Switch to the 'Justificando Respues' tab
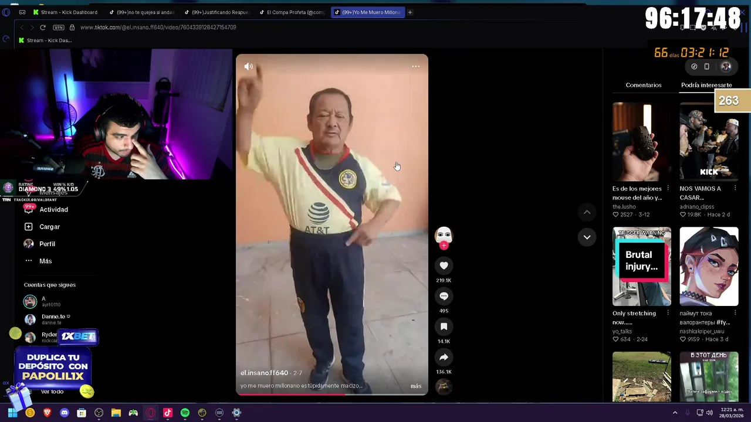 click(216, 12)
